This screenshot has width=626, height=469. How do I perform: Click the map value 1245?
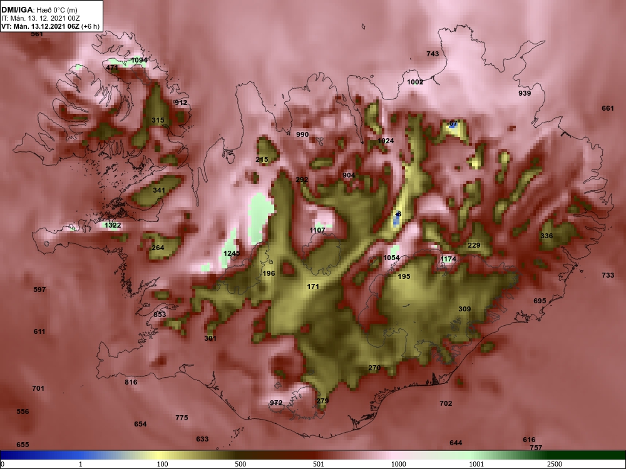[232, 253]
